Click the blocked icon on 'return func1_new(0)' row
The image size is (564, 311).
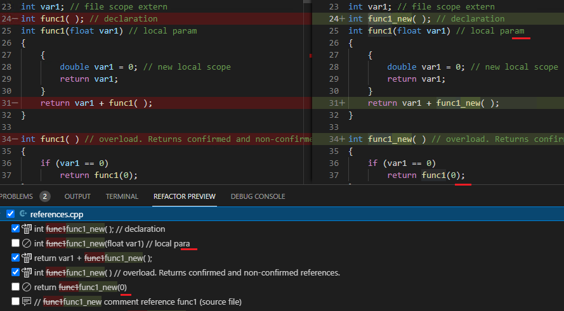[27, 287]
